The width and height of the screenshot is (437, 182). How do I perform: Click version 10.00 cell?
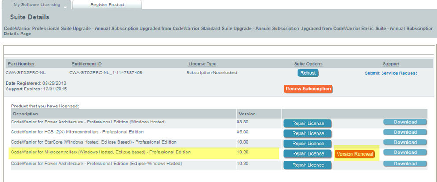pyautogui.click(x=242, y=142)
